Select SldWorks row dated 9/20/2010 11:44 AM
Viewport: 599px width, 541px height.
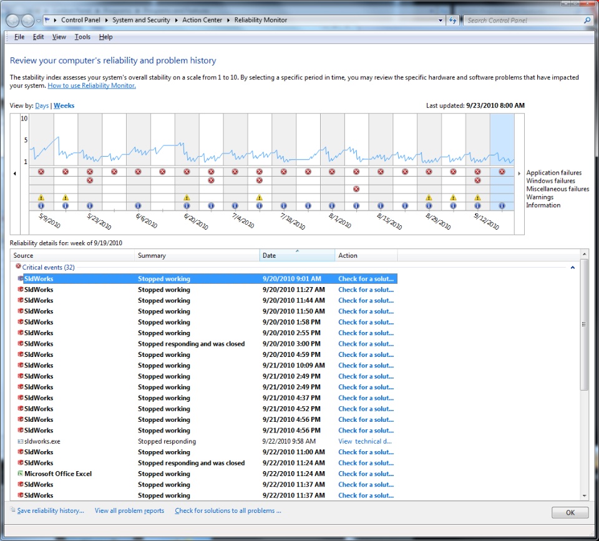[207, 301]
